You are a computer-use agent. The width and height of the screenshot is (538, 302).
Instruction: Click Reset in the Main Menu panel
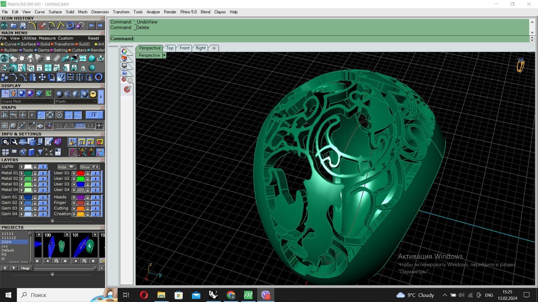click(93, 38)
